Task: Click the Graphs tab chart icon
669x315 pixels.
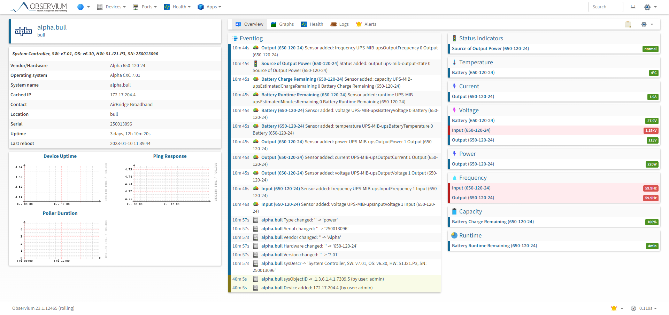Action: coord(274,24)
